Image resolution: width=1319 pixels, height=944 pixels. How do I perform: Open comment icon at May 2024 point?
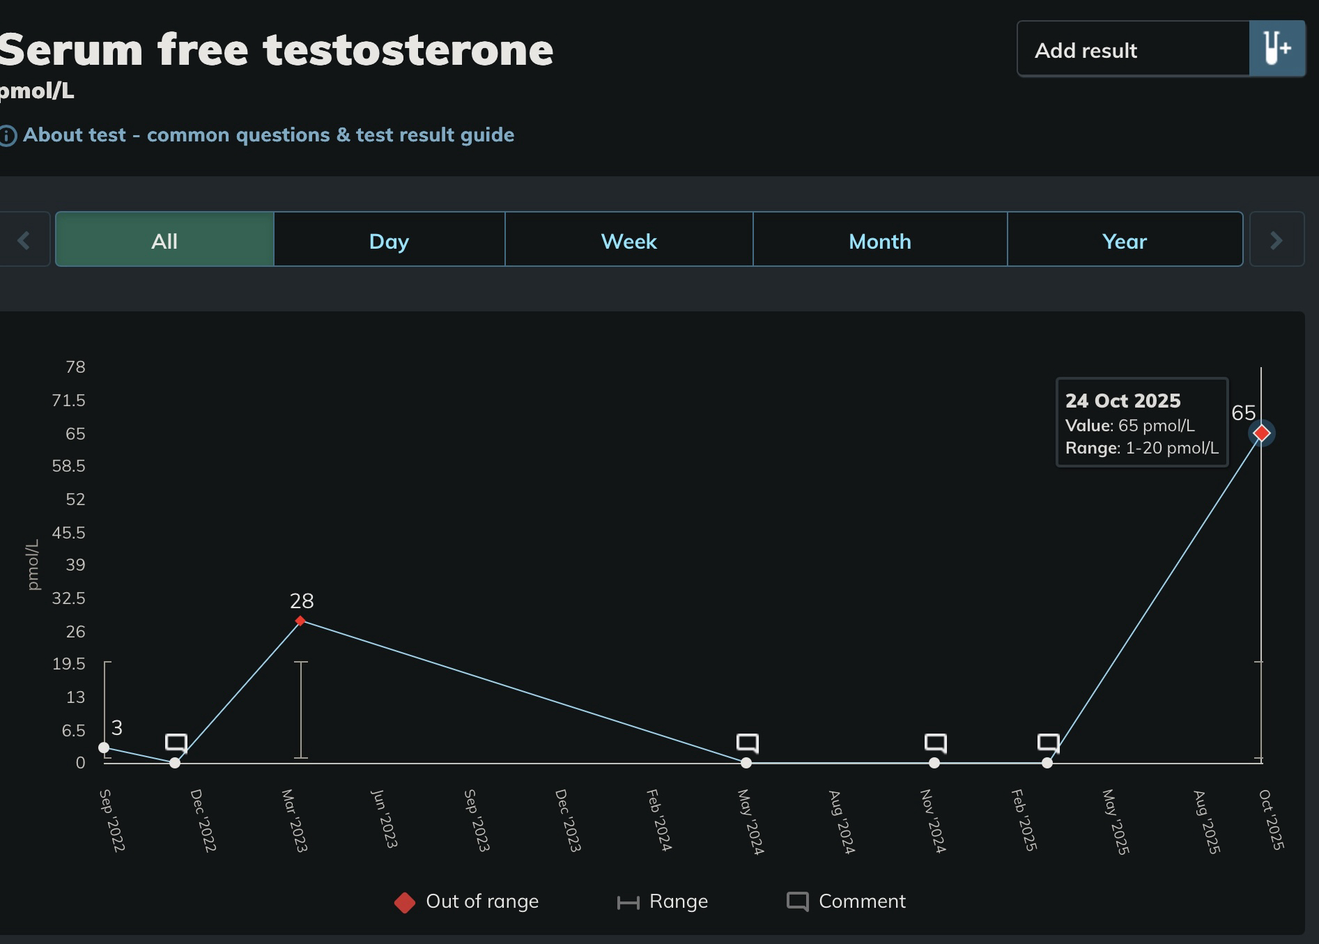(747, 743)
